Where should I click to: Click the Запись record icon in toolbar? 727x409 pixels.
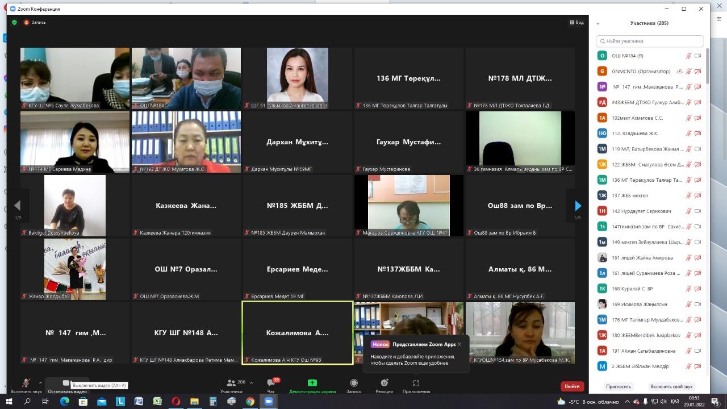pyautogui.click(x=354, y=383)
